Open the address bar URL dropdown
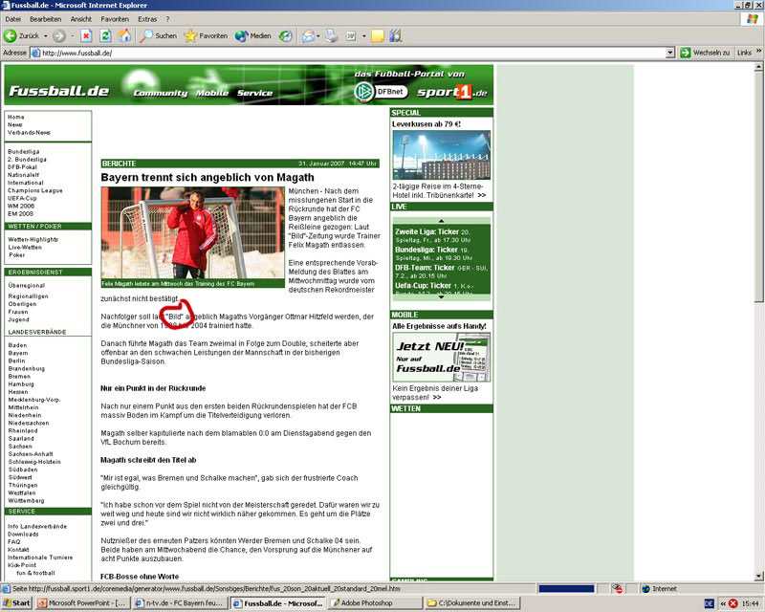The width and height of the screenshot is (765, 612). pyautogui.click(x=670, y=53)
